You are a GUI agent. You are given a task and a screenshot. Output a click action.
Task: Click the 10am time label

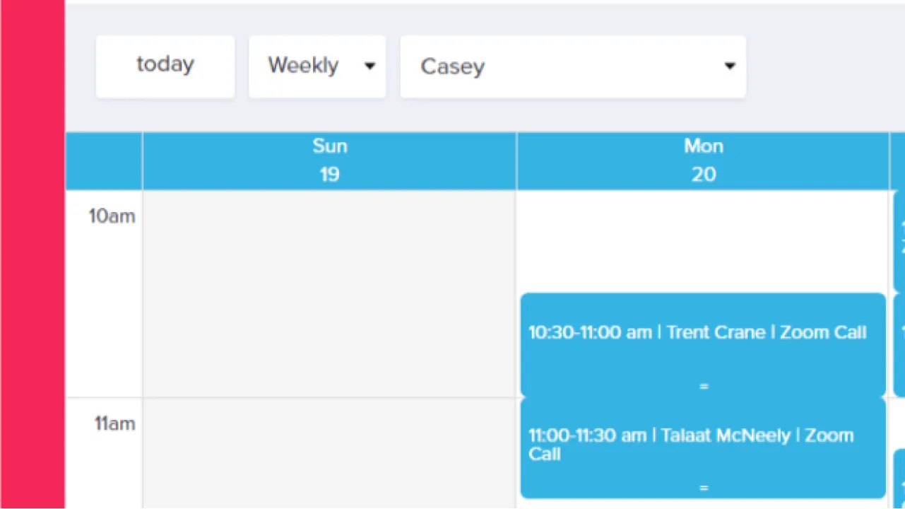pyautogui.click(x=112, y=216)
